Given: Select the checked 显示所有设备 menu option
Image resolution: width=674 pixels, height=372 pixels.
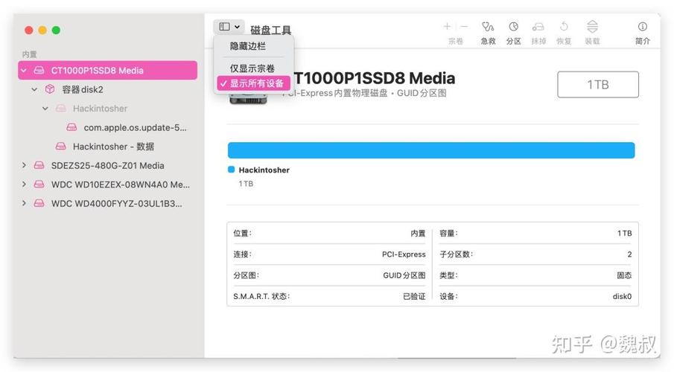Looking at the screenshot, I should [254, 83].
